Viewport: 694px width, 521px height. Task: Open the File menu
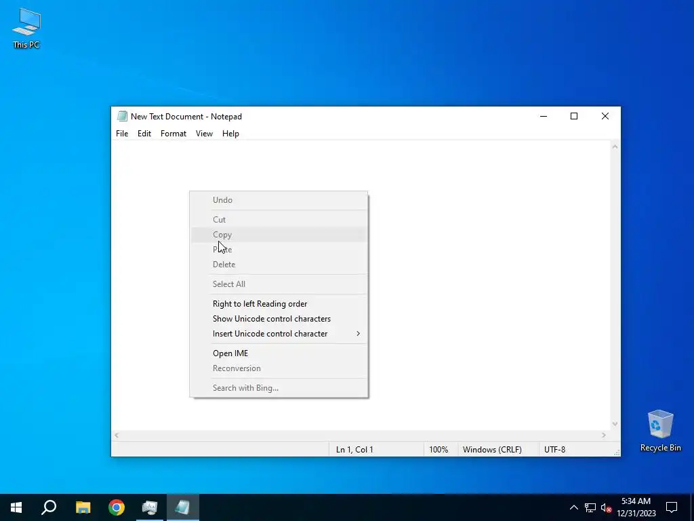tap(122, 134)
